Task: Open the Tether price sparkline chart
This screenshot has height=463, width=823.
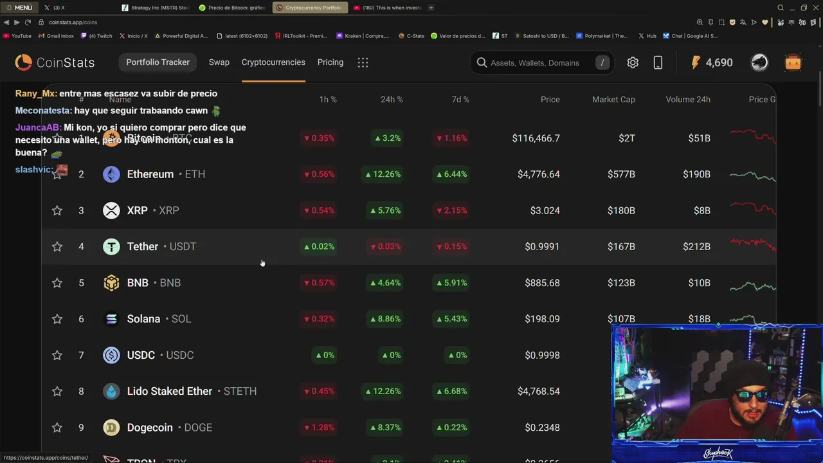Action: tap(753, 244)
